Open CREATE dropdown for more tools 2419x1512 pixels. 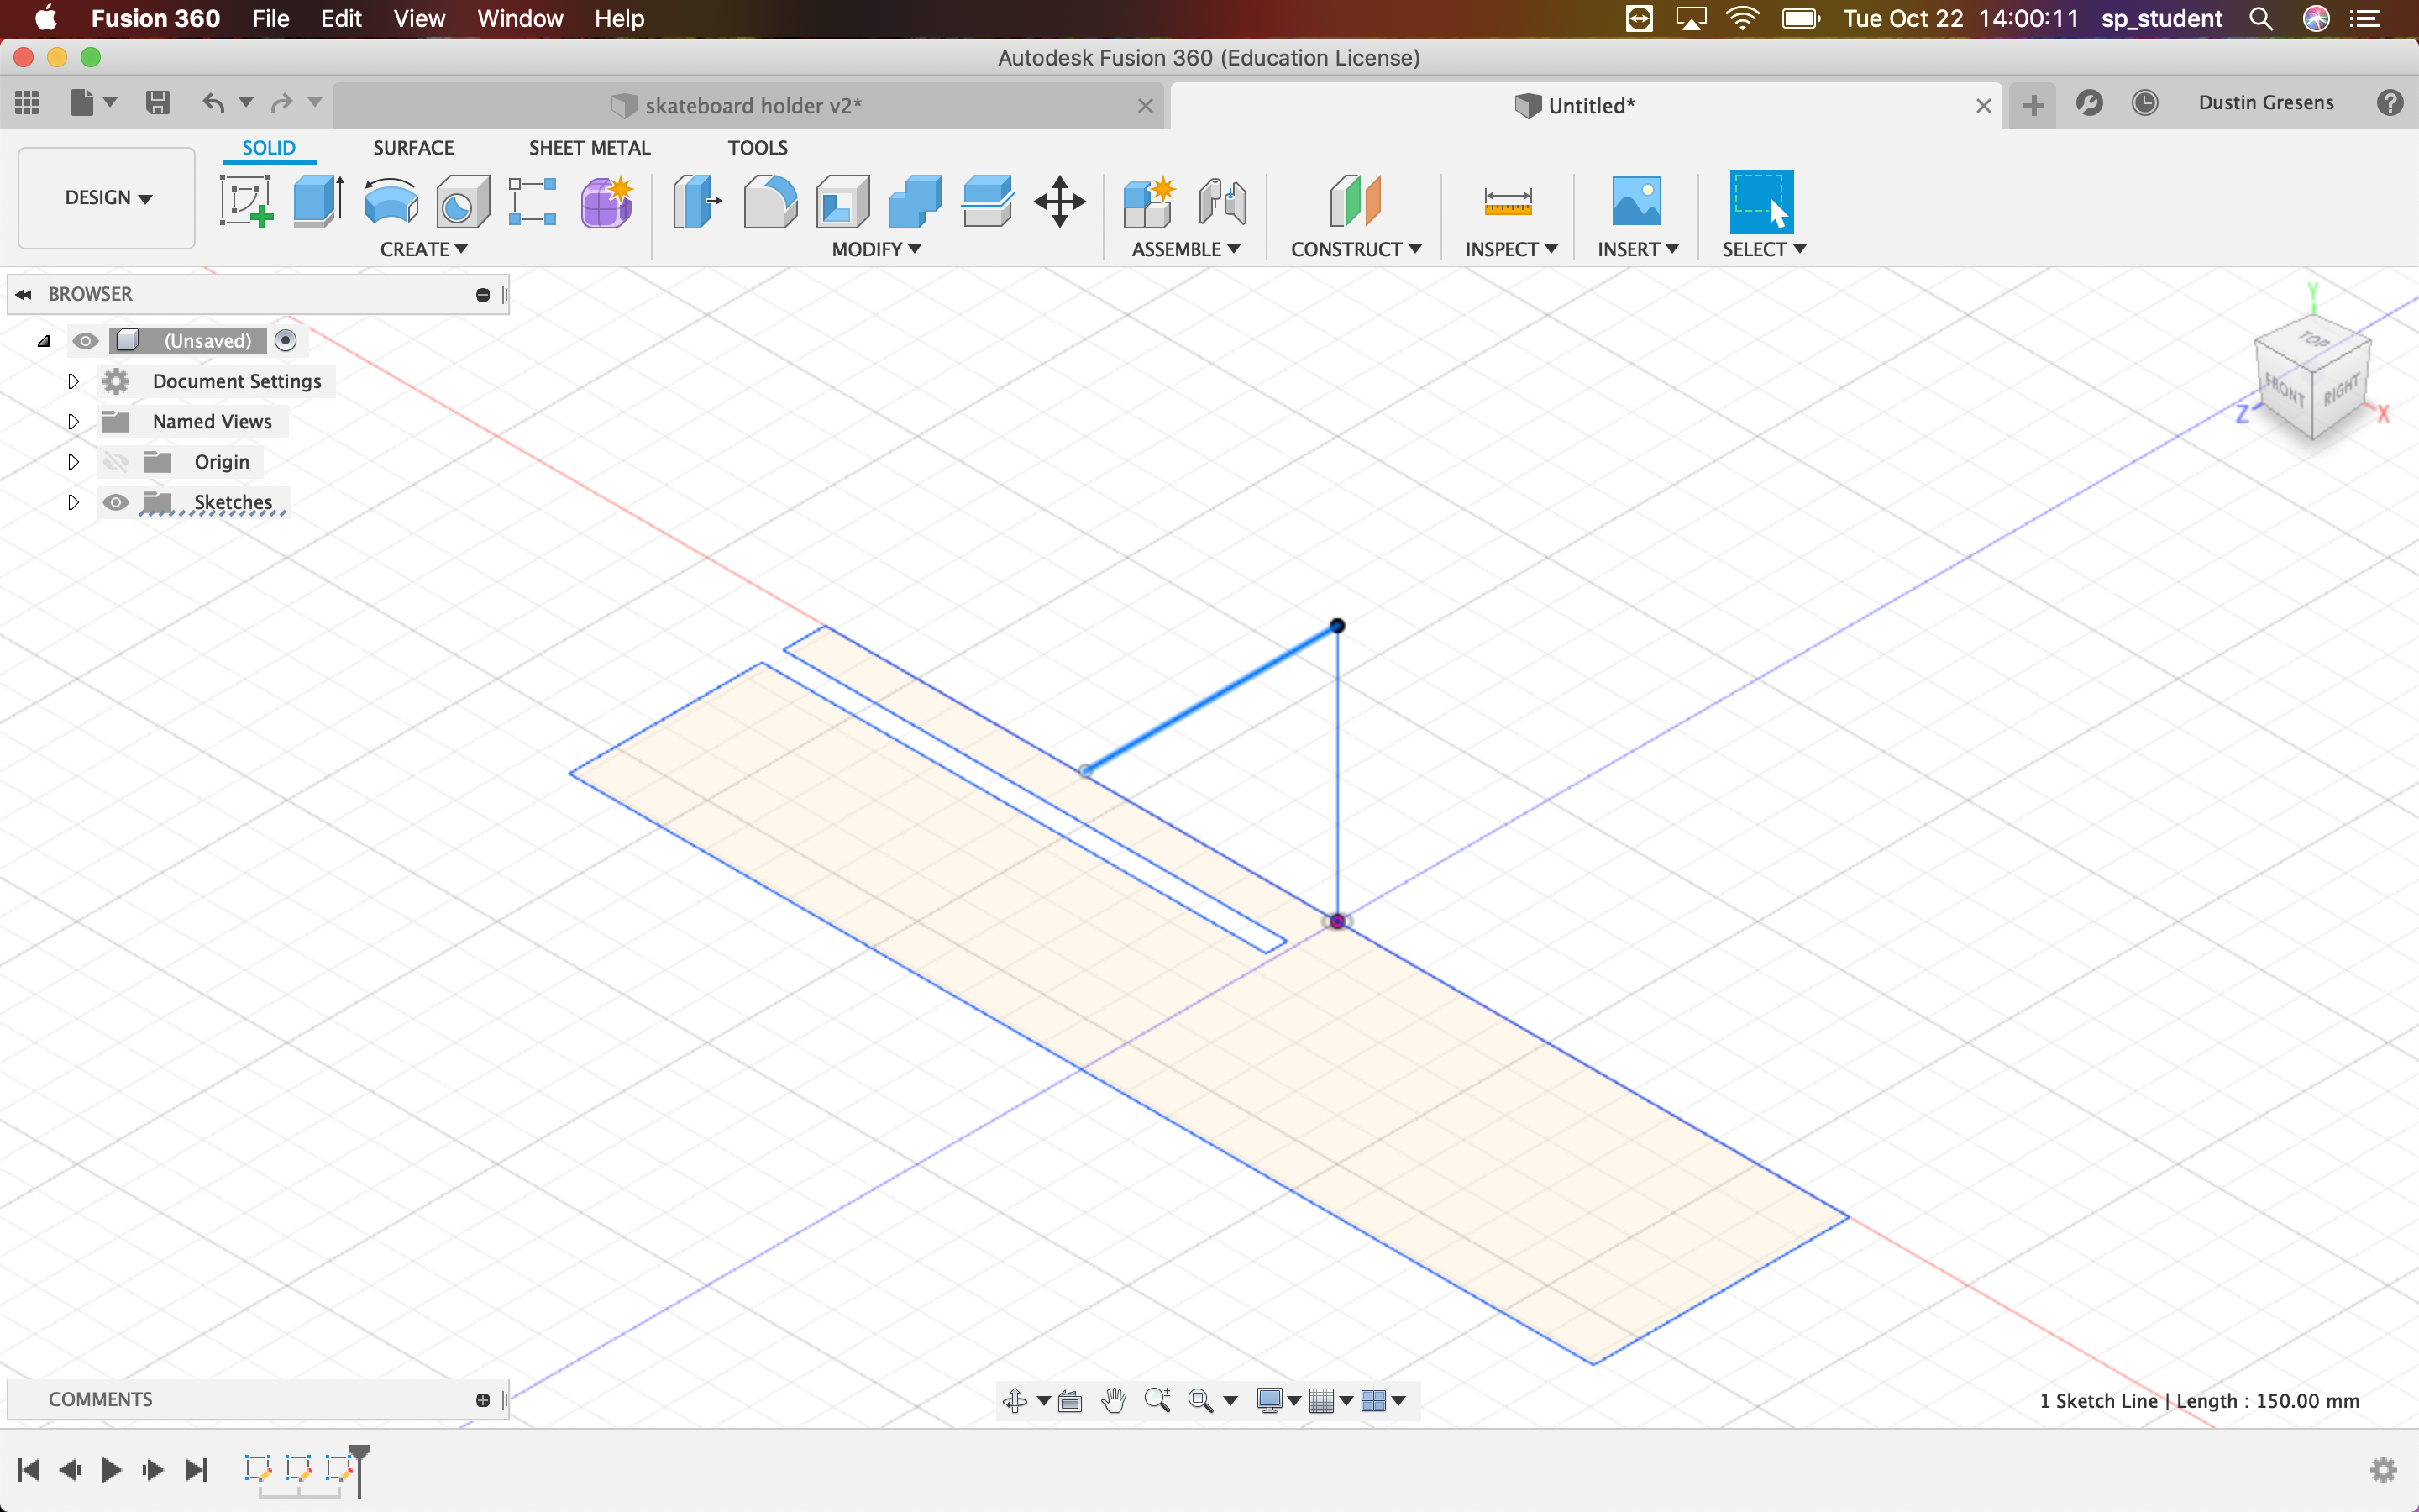tap(425, 247)
